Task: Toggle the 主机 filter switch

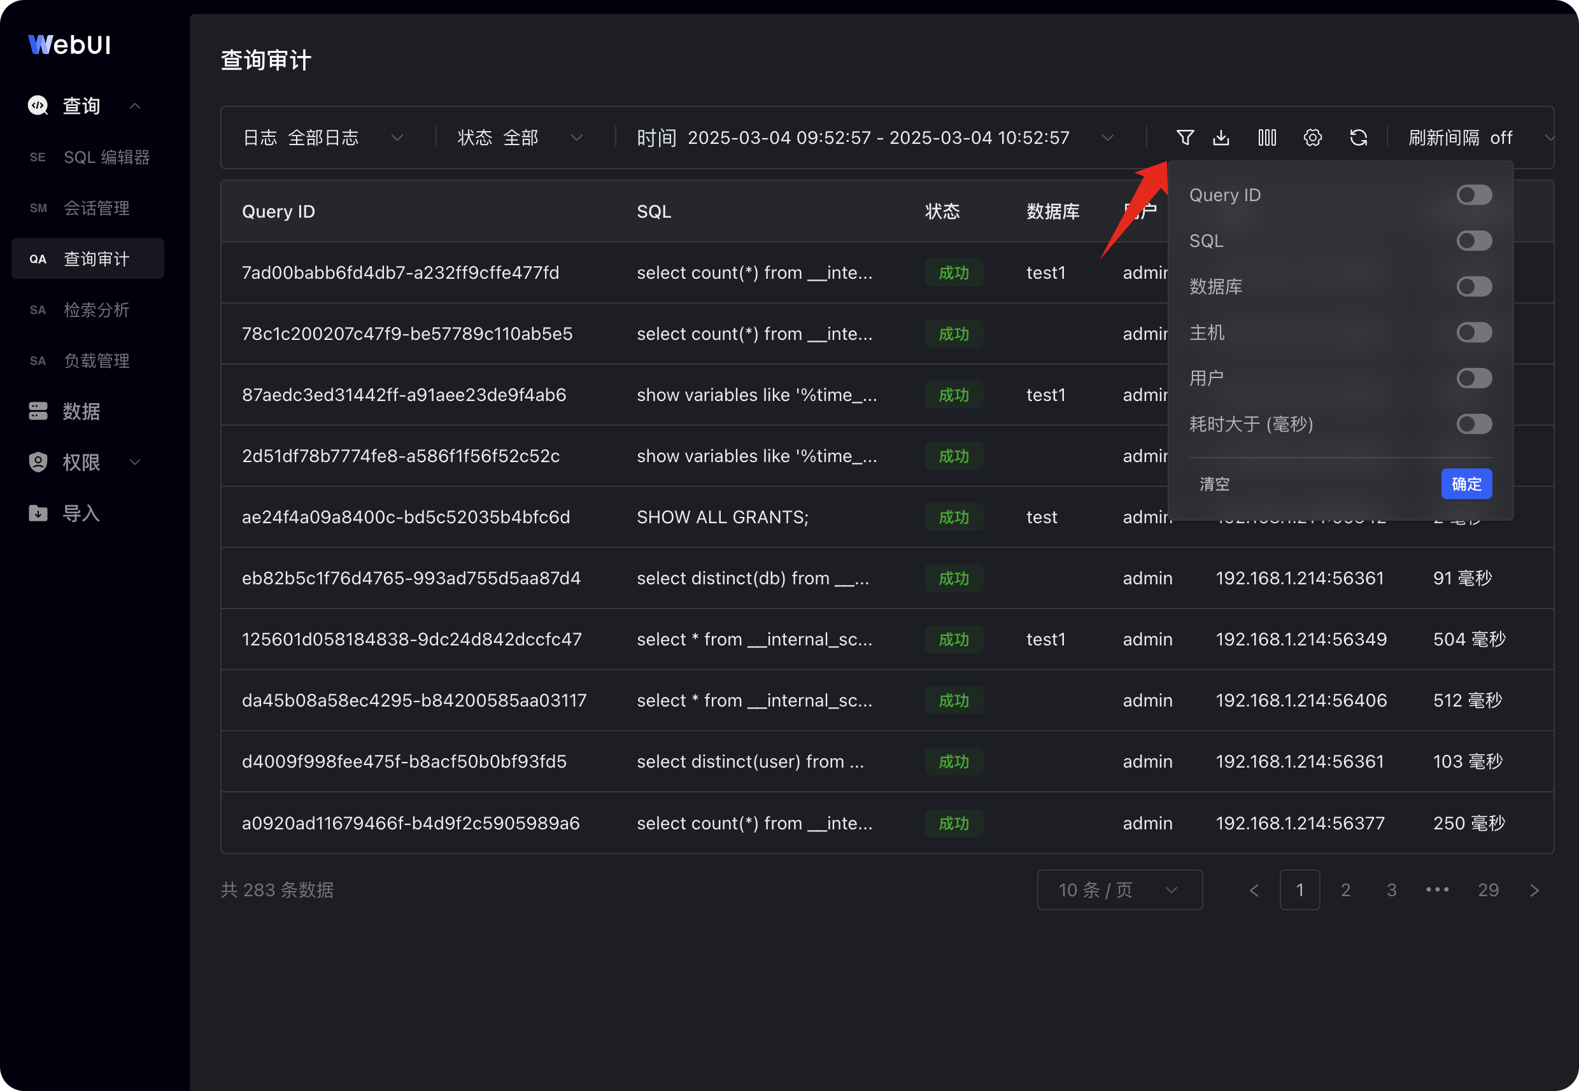Action: coord(1474,332)
